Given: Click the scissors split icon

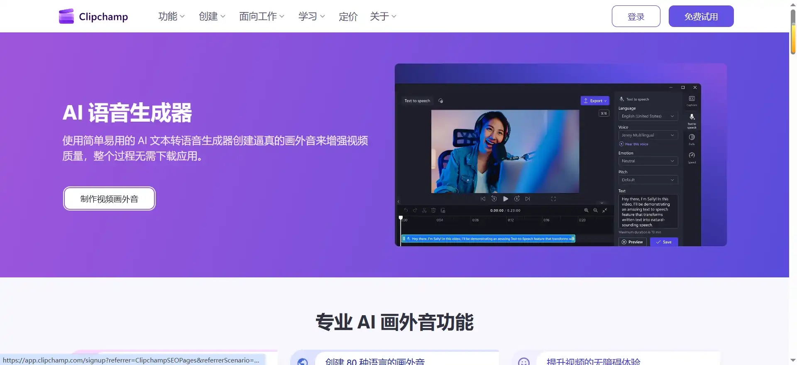Looking at the screenshot, I should pyautogui.click(x=424, y=210).
